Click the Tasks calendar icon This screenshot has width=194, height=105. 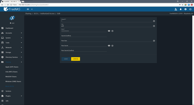2,43
